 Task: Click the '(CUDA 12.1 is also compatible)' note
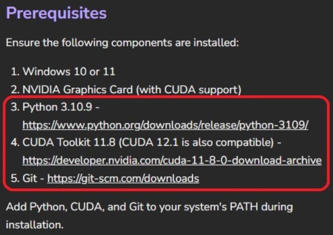tap(196, 142)
